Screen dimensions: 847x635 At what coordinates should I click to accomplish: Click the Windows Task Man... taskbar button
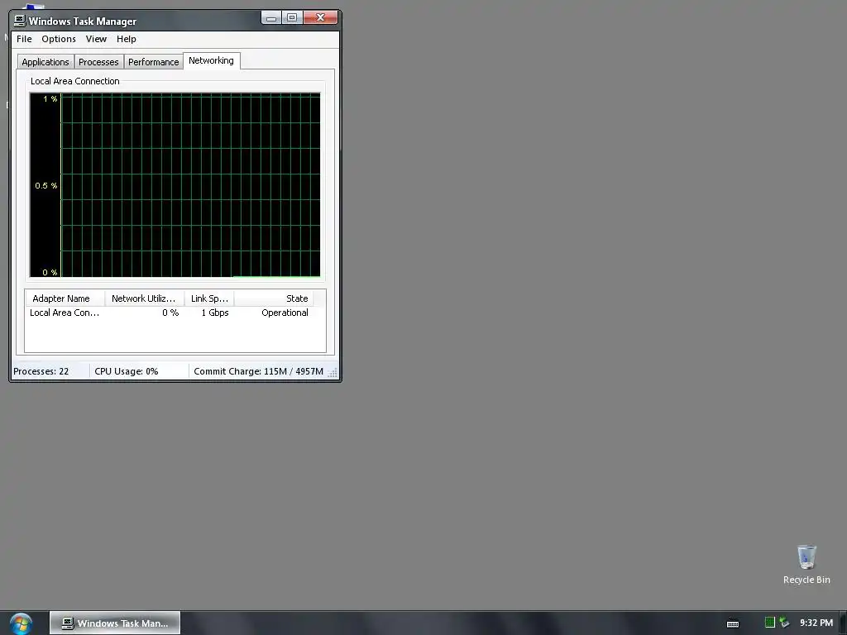[115, 623]
